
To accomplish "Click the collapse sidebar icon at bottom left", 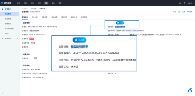I will [x=3, y=93].
